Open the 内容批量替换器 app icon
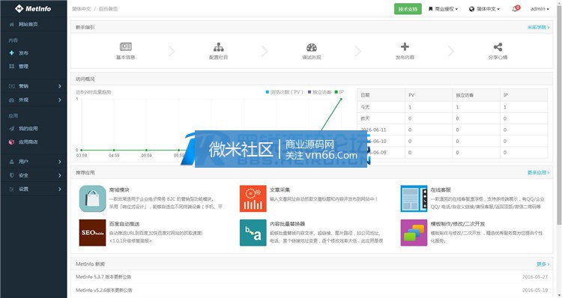562x298 pixels. [x=253, y=233]
